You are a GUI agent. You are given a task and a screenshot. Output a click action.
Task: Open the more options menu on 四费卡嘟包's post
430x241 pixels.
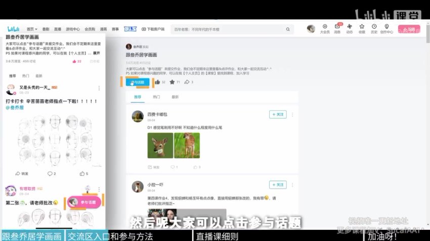pyautogui.click(x=292, y=114)
